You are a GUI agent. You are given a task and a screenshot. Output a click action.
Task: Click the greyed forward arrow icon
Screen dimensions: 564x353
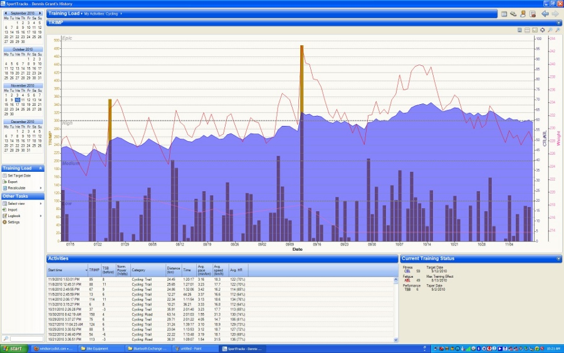click(555, 14)
